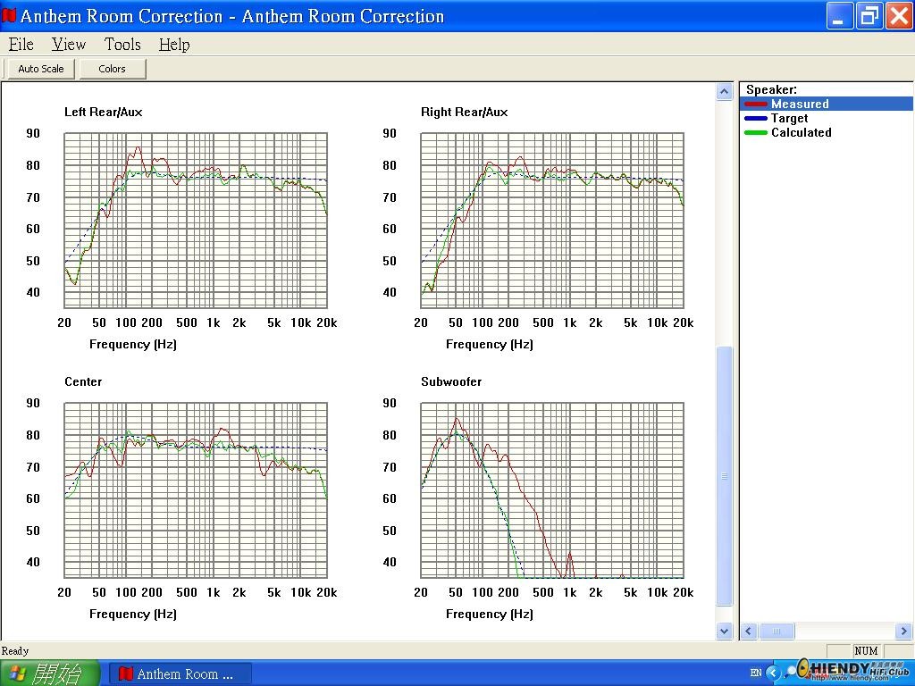
Task: Click the blue Target color swatch
Action: 756,119
